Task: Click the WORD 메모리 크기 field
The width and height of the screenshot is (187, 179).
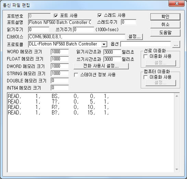Action: point(60,52)
